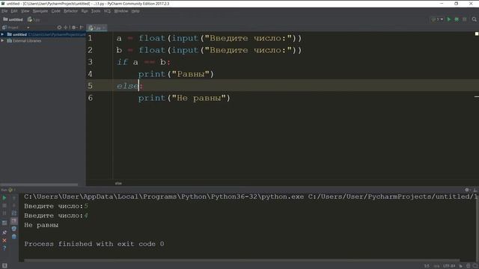Expand the External Libraries node
The height and width of the screenshot is (269, 479).
(x=2, y=40)
